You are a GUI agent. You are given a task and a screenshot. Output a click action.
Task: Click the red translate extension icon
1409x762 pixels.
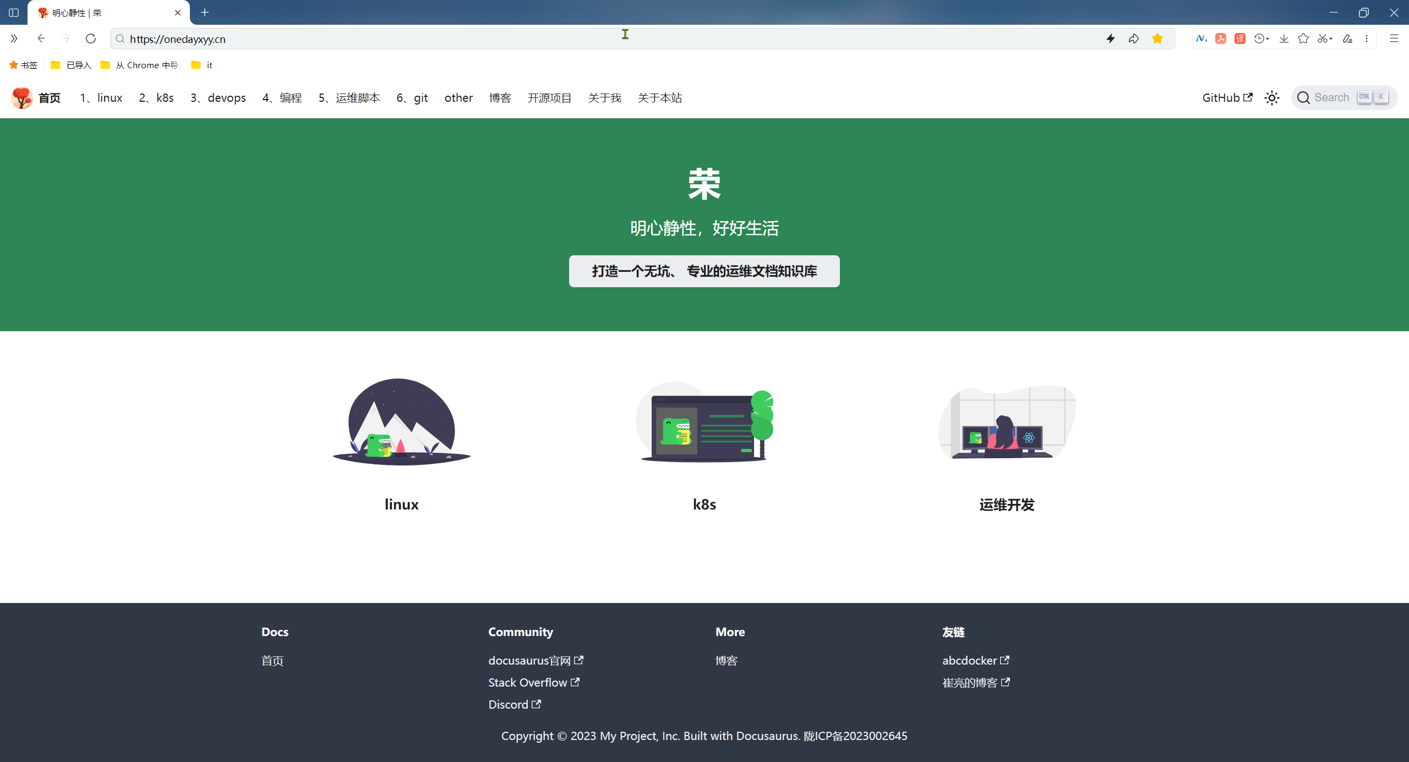click(1239, 39)
